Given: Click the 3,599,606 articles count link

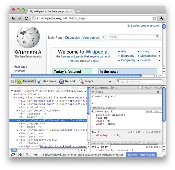Looking at the screenshot, I should tap(73, 61).
